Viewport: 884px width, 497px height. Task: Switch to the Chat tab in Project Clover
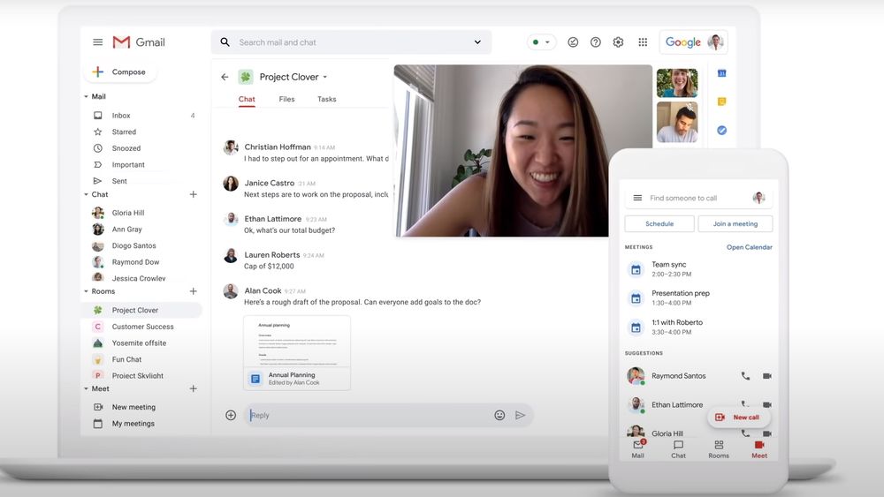coord(247,99)
